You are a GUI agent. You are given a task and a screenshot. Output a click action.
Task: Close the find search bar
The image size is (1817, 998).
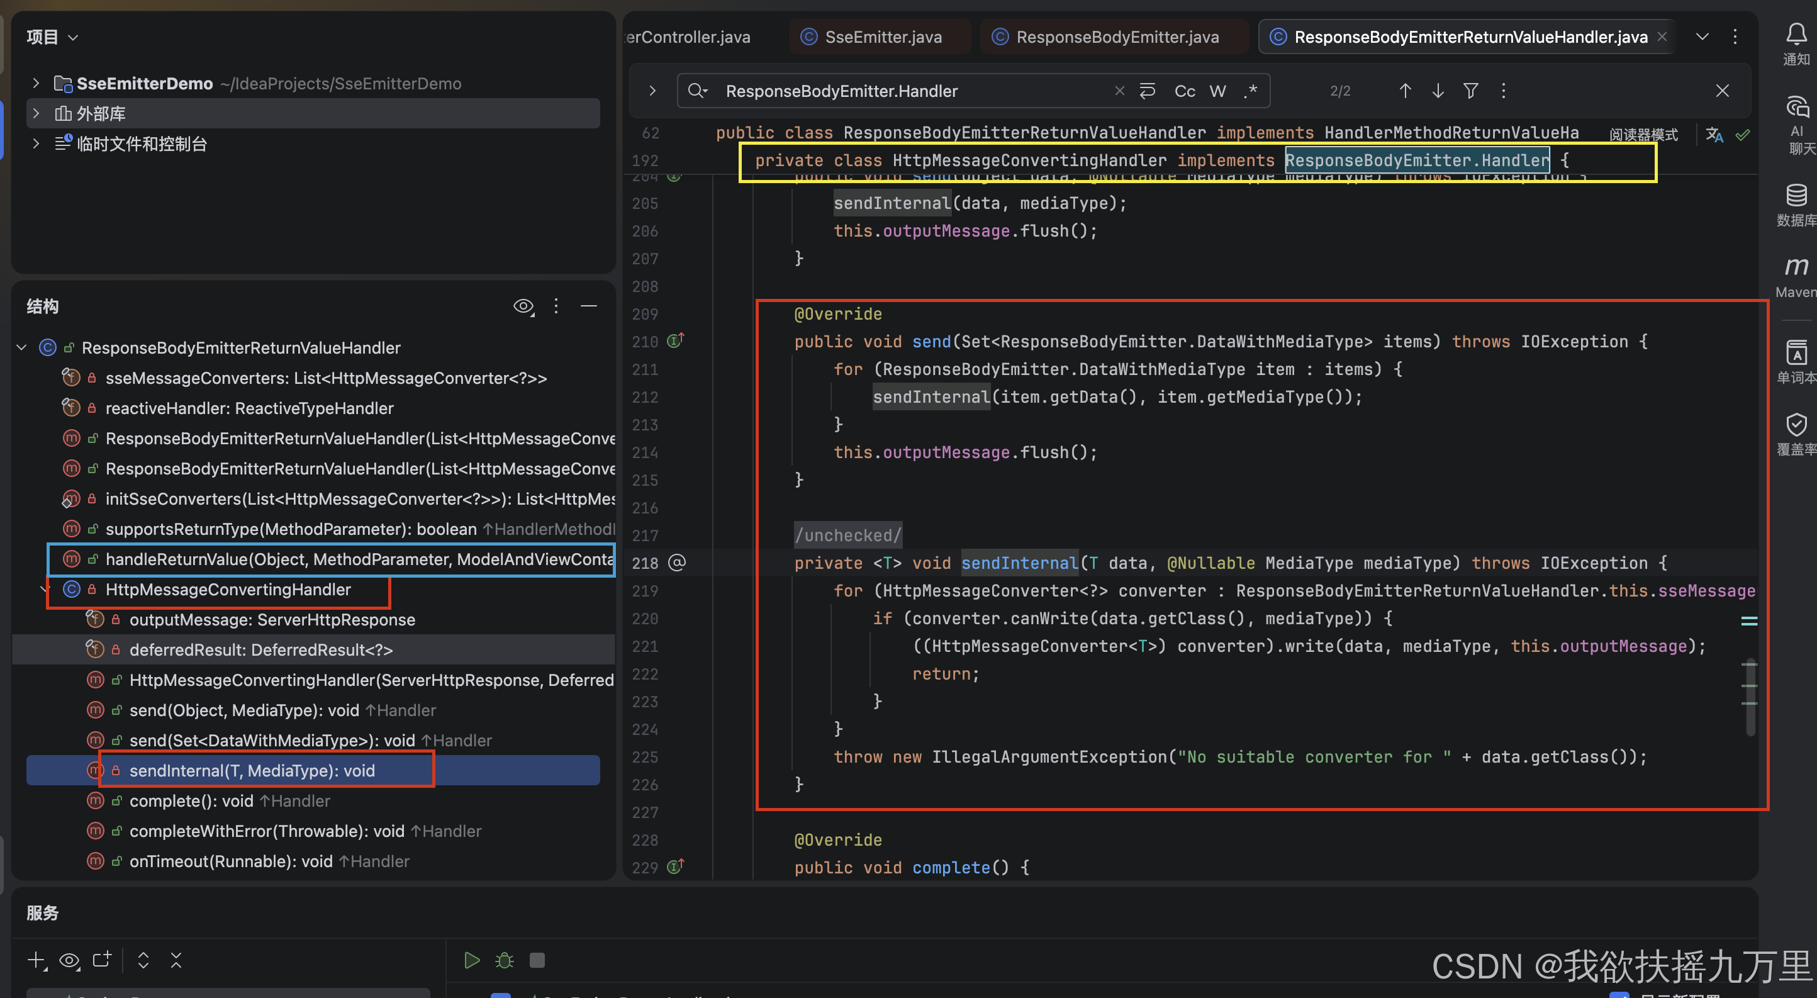click(1722, 91)
